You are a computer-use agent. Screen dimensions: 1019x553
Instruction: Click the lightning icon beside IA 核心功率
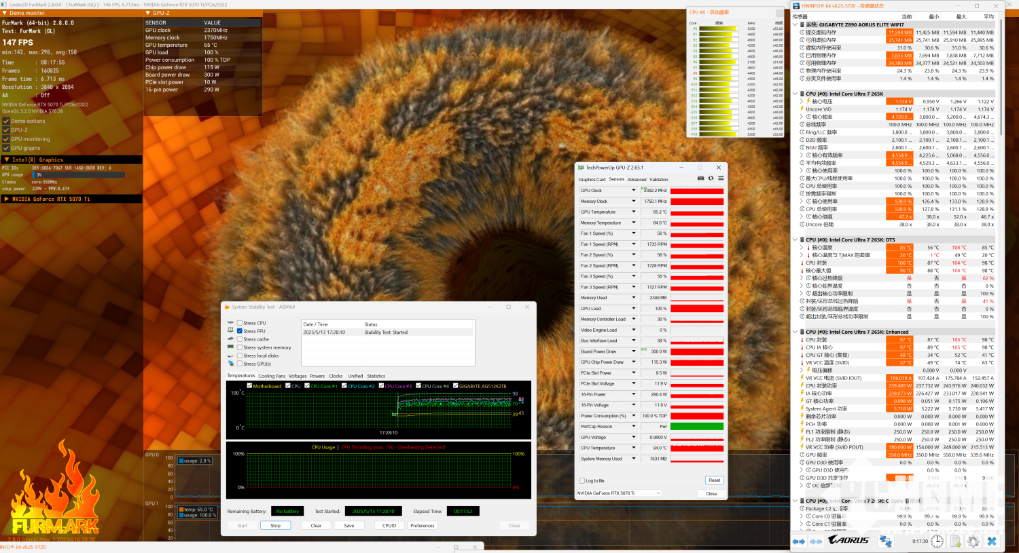click(x=802, y=394)
